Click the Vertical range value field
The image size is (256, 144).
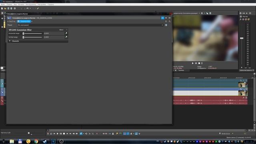pyautogui.click(x=54, y=37)
